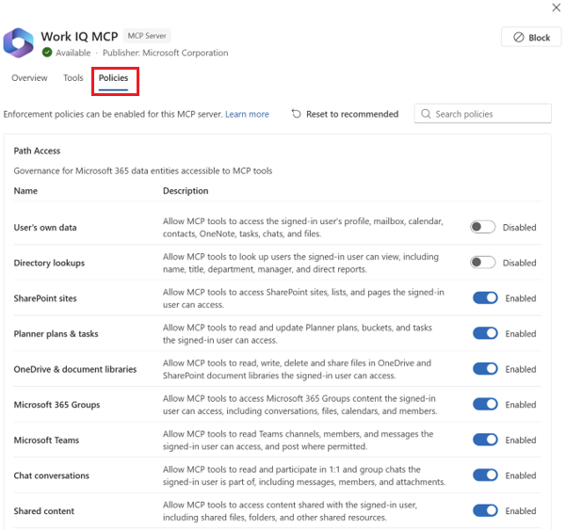
Task: Enable the User's own data toggle
Action: (x=482, y=227)
